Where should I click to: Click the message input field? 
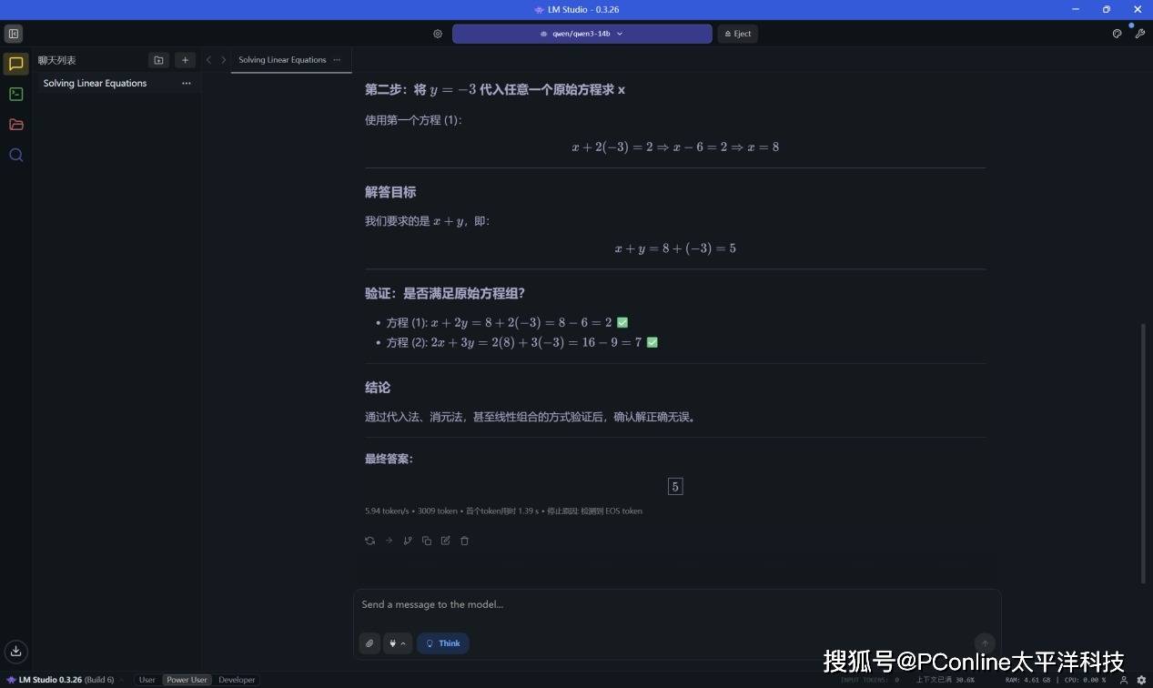(x=673, y=604)
